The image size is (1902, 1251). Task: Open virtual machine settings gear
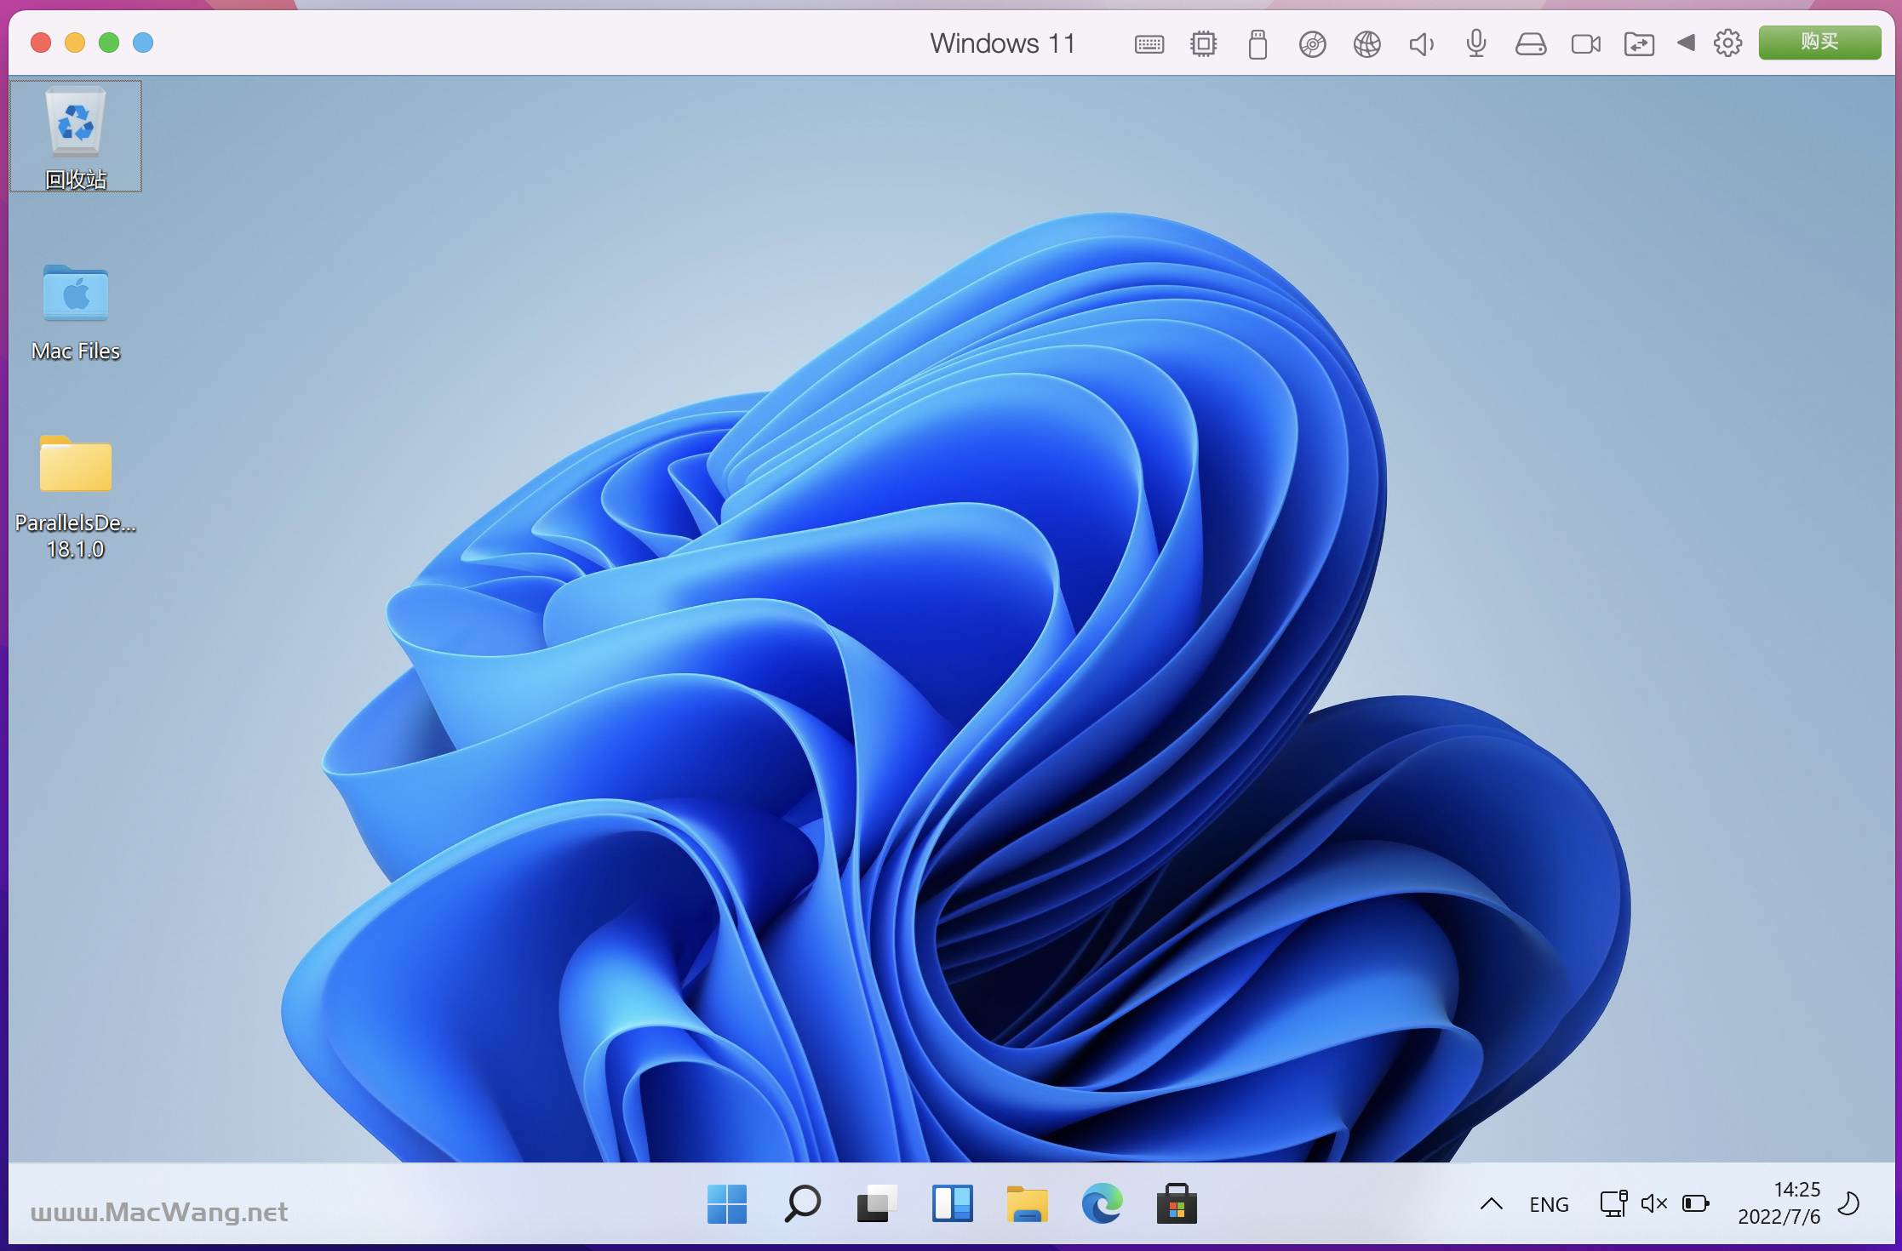(x=1727, y=43)
